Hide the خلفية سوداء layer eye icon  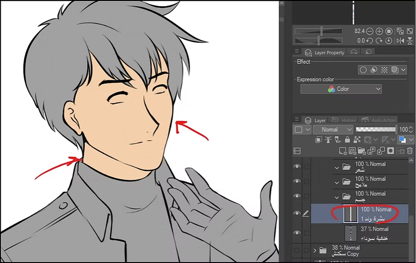(x=297, y=233)
